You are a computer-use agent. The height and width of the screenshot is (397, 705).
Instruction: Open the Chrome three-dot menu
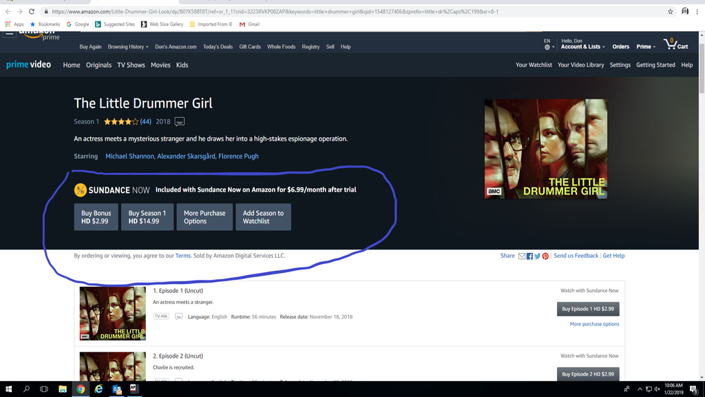click(697, 12)
